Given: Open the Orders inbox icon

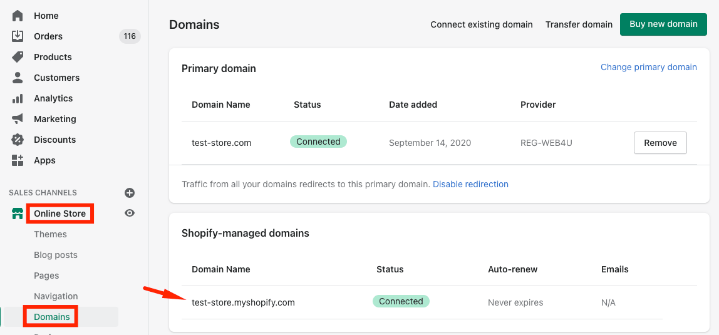Looking at the screenshot, I should [18, 36].
